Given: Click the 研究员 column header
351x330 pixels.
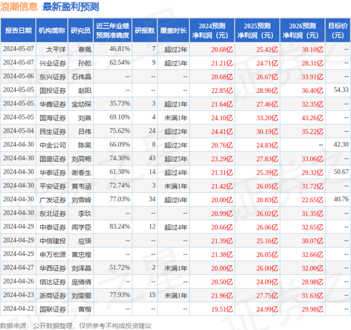Looking at the screenshot, I should [81, 30].
